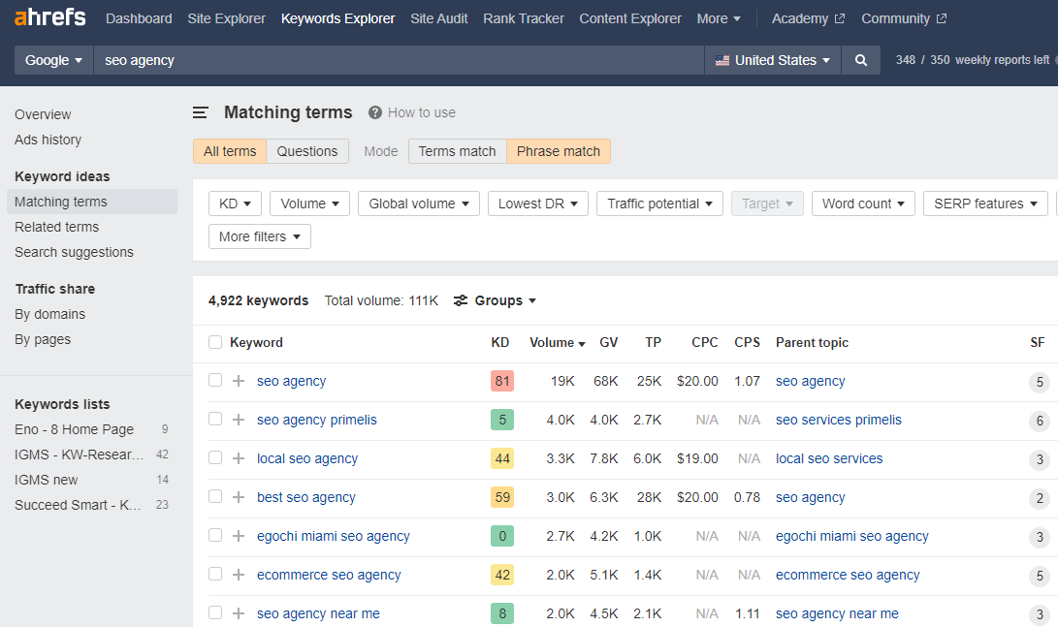1058x627 pixels.
Task: Open the United States country dropdown
Action: pos(773,60)
